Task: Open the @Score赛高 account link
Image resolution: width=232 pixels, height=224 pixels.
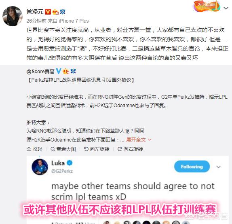Action: tap(40, 72)
